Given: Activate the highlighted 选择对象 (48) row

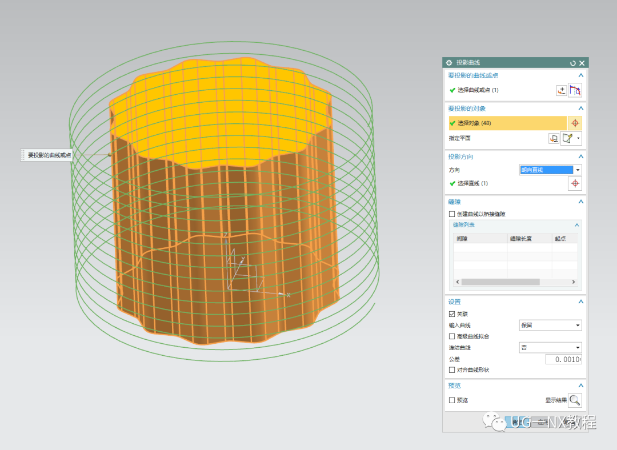Looking at the screenshot, I should coord(508,123).
